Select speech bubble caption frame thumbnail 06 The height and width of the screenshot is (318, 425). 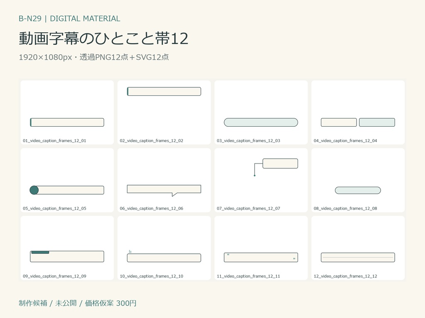(x=164, y=180)
